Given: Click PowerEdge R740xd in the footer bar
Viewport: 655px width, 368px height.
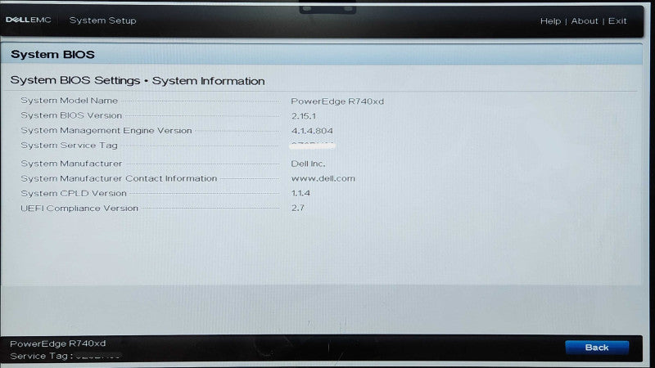Looking at the screenshot, I should pos(58,343).
